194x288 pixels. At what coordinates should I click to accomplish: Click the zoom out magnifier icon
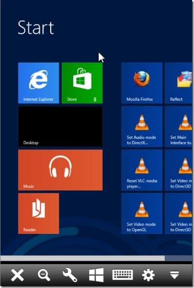pyautogui.click(x=44, y=275)
